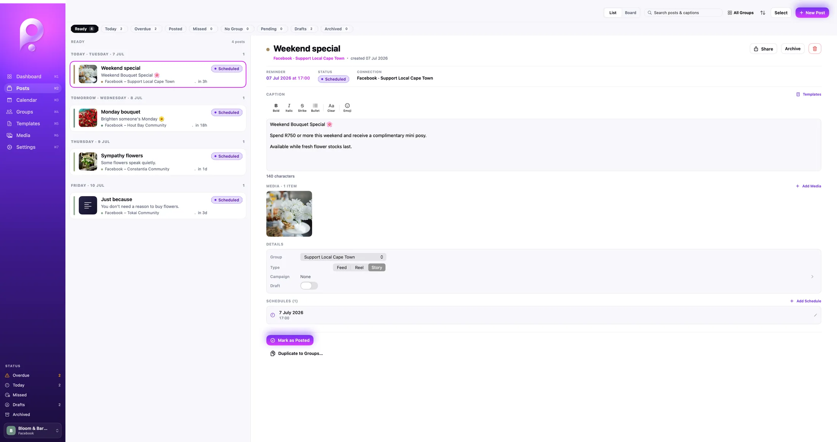Open the white flowers media thumbnail

point(289,214)
